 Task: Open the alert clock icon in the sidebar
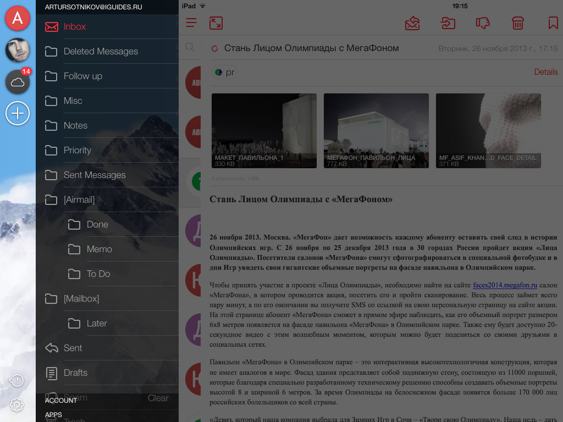[x=16, y=380]
